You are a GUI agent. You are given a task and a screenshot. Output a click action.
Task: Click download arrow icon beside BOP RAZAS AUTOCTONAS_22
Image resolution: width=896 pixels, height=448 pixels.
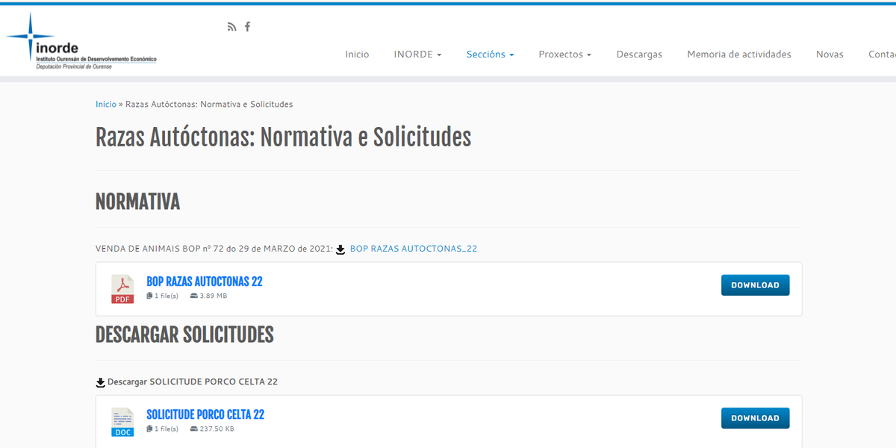[x=340, y=249]
